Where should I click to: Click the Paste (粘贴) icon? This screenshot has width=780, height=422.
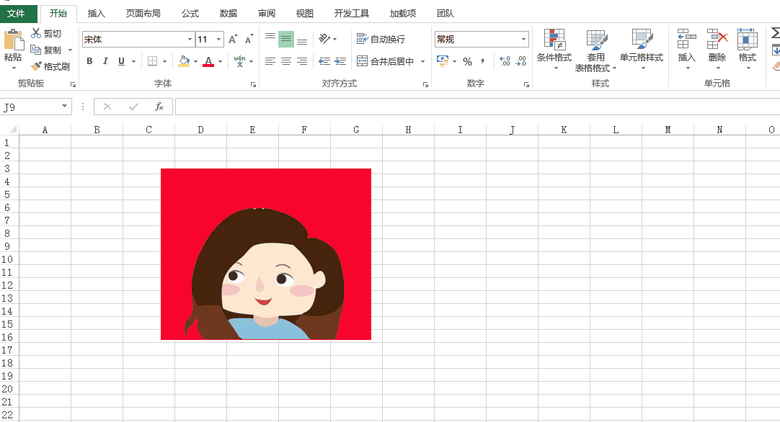14,40
